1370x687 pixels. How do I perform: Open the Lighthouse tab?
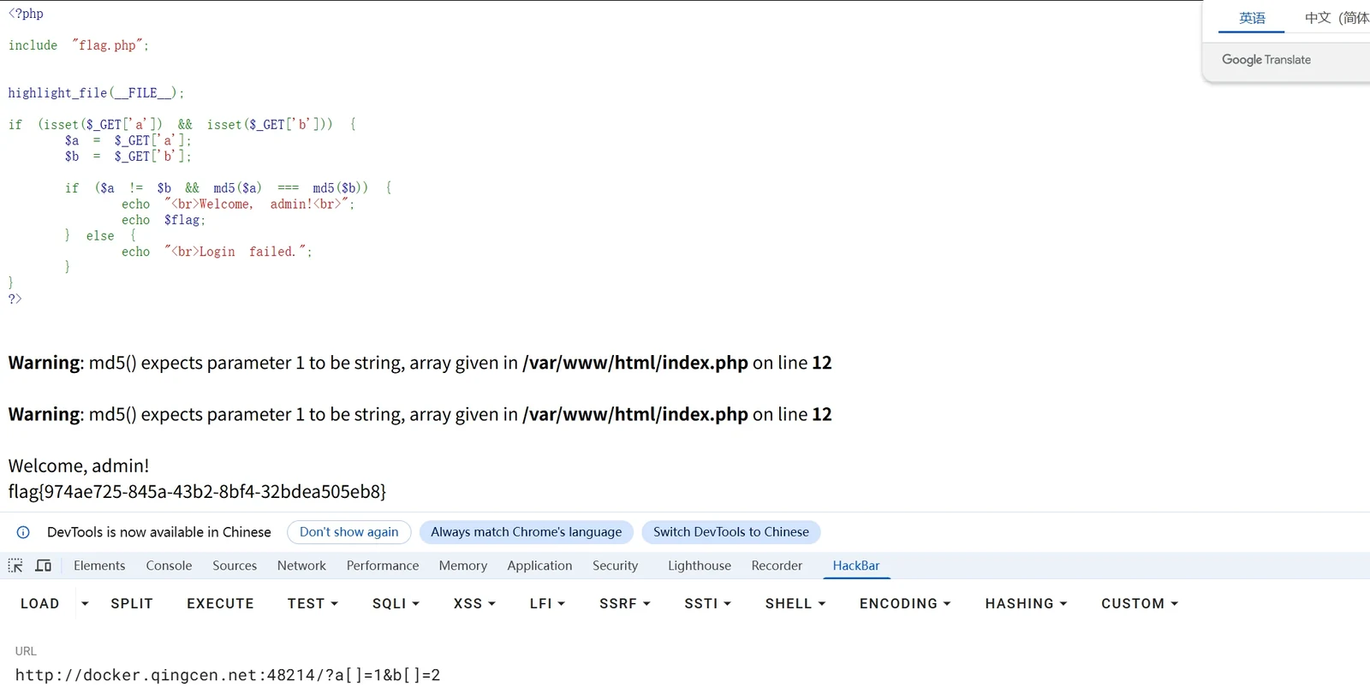(x=700, y=566)
